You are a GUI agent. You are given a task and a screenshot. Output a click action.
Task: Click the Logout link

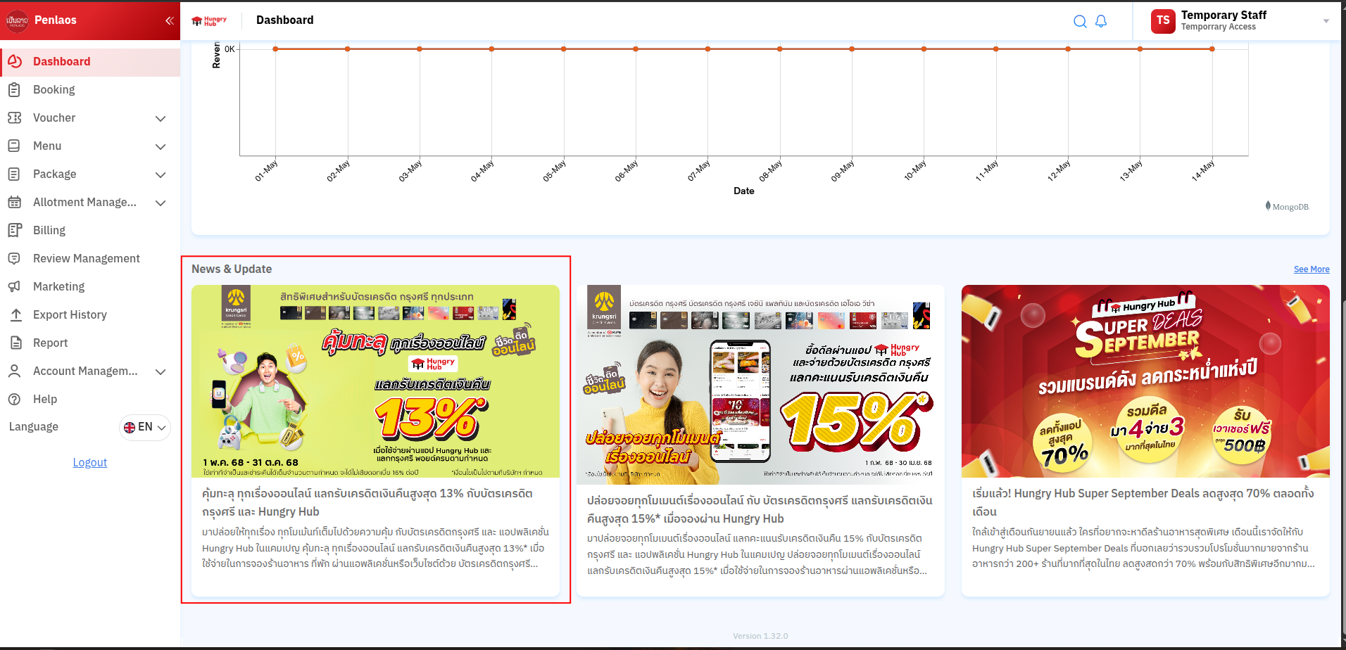90,462
